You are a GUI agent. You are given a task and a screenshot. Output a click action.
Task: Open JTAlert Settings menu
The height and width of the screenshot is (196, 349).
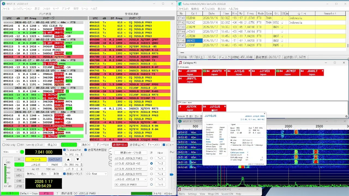tap(192, 194)
